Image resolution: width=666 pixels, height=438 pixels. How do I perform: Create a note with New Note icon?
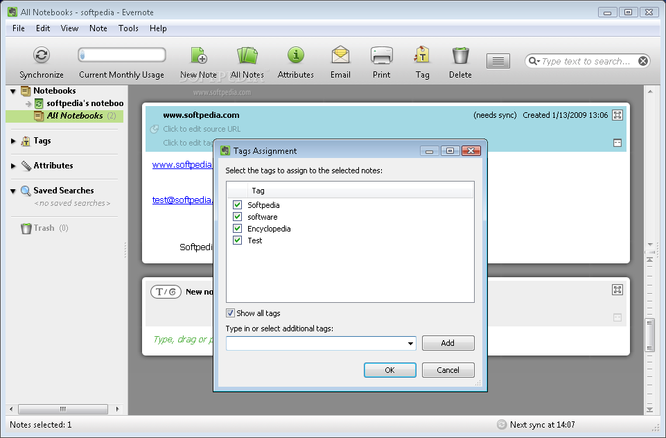[x=198, y=55]
